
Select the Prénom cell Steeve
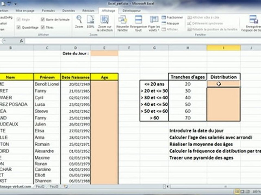pyautogui.click(x=47, y=111)
